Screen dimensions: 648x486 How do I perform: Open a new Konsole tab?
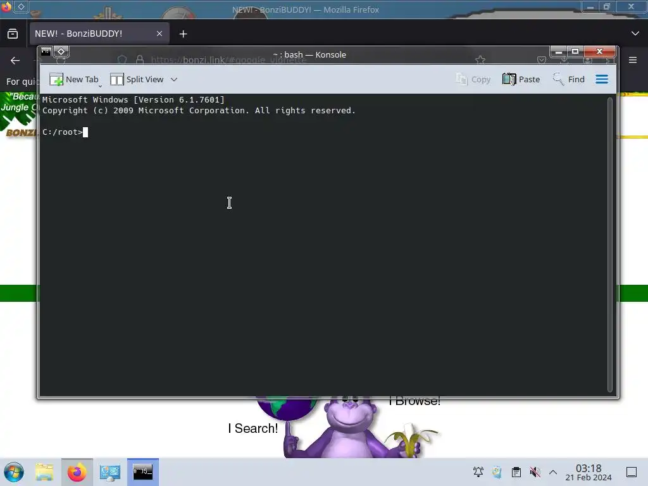pos(74,79)
